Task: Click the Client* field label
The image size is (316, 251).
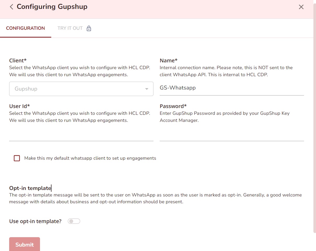Action: tap(18, 61)
